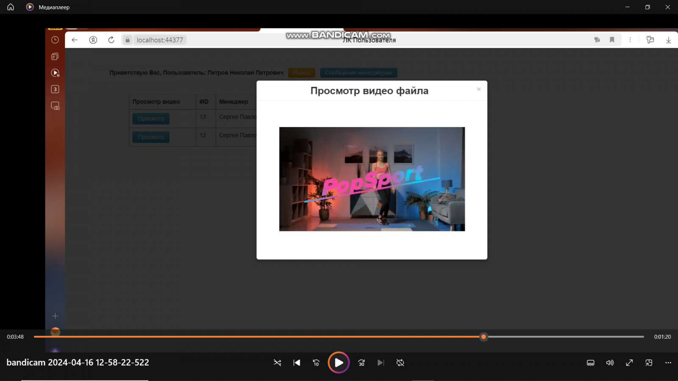Open the history clock icon in the sidebar
The width and height of the screenshot is (678, 381).
(55, 40)
